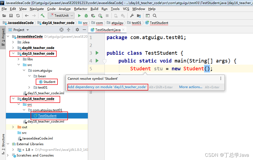This screenshot has width=253, height=160.
Task: Synchronize files with the refresh icon
Action: click(18, 16)
